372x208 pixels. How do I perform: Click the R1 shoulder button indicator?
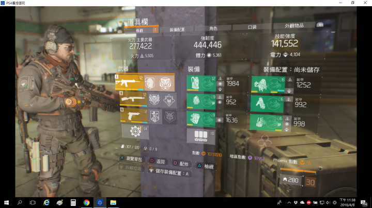(x=320, y=25)
